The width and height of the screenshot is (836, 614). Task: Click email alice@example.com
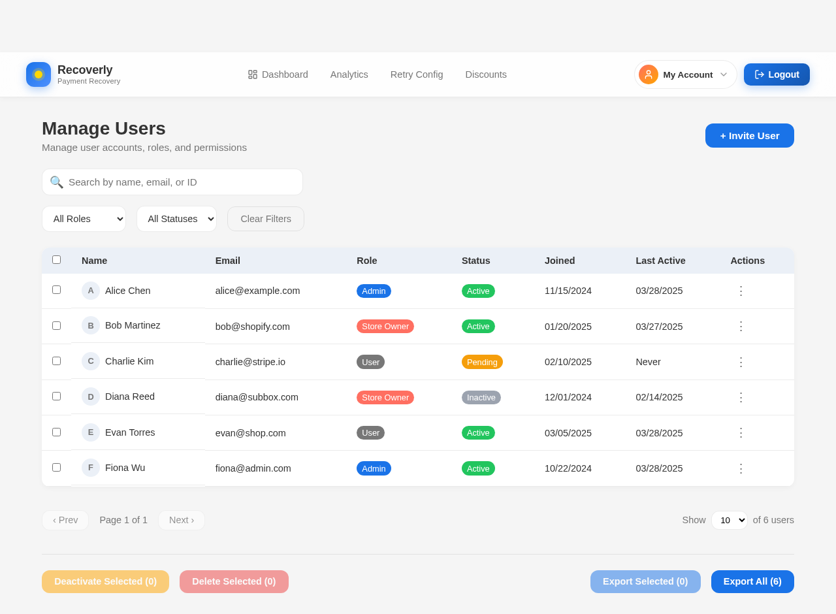pyautogui.click(x=257, y=291)
